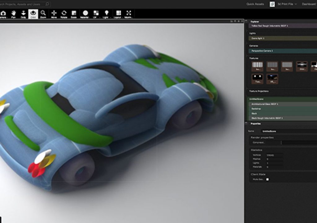Image resolution: width=317 pixels, height=223 pixels.
Task: Select the night-scene environment texture thumbnail
Action: [272, 79]
